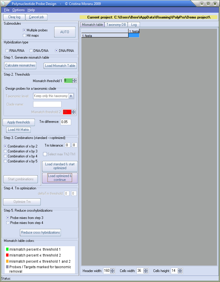This screenshot has width=220, height=282.
Task: Click red threshold 2 legend swatch
Action: pos(7,255)
